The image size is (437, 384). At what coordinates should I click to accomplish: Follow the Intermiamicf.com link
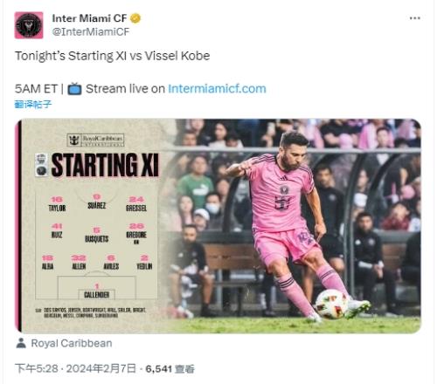[217, 89]
